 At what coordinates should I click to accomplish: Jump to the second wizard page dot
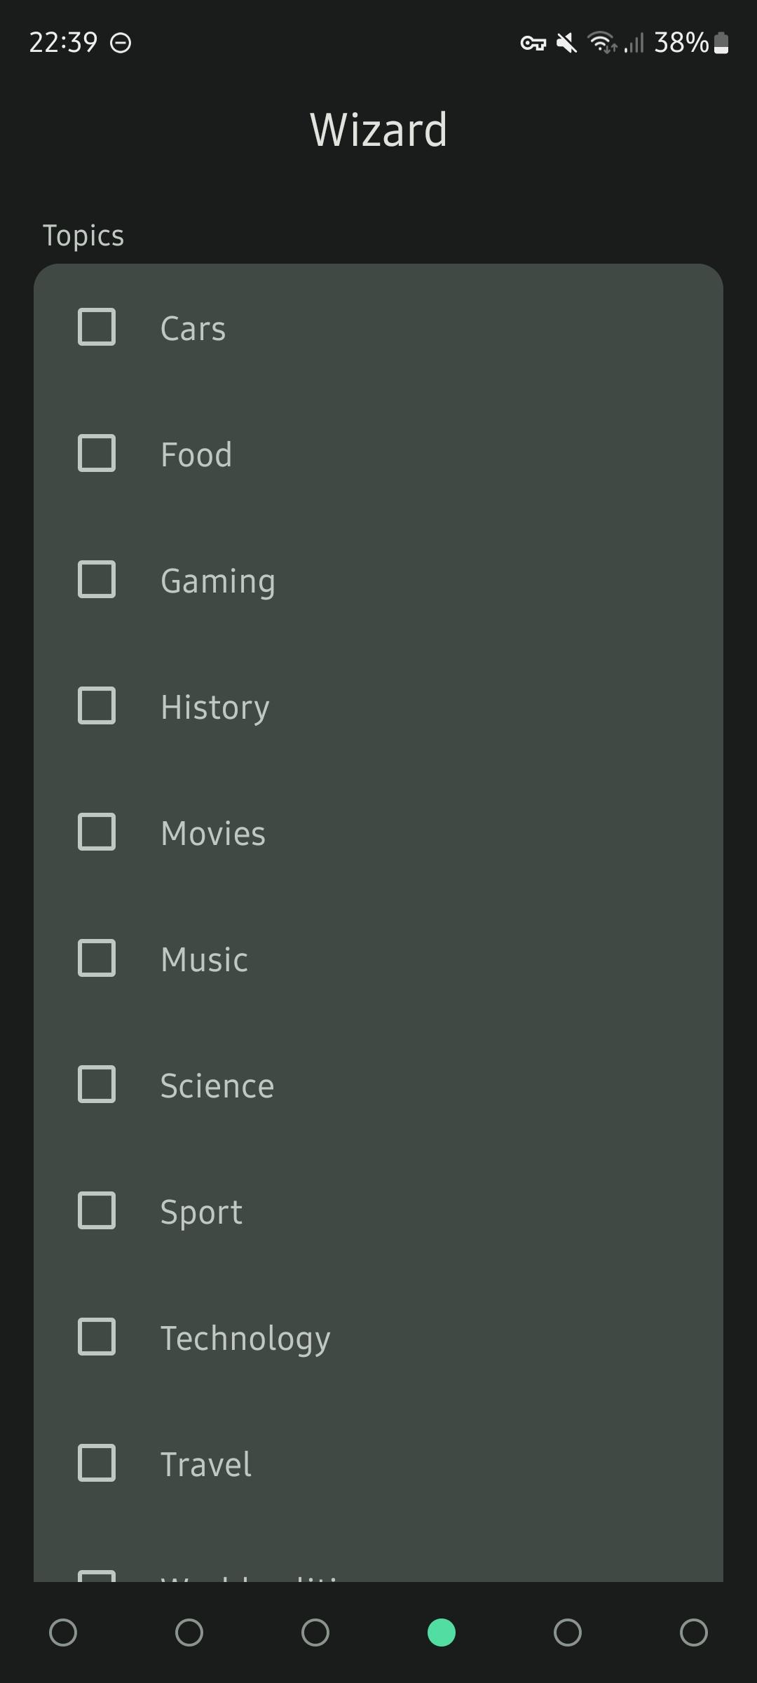click(189, 1633)
